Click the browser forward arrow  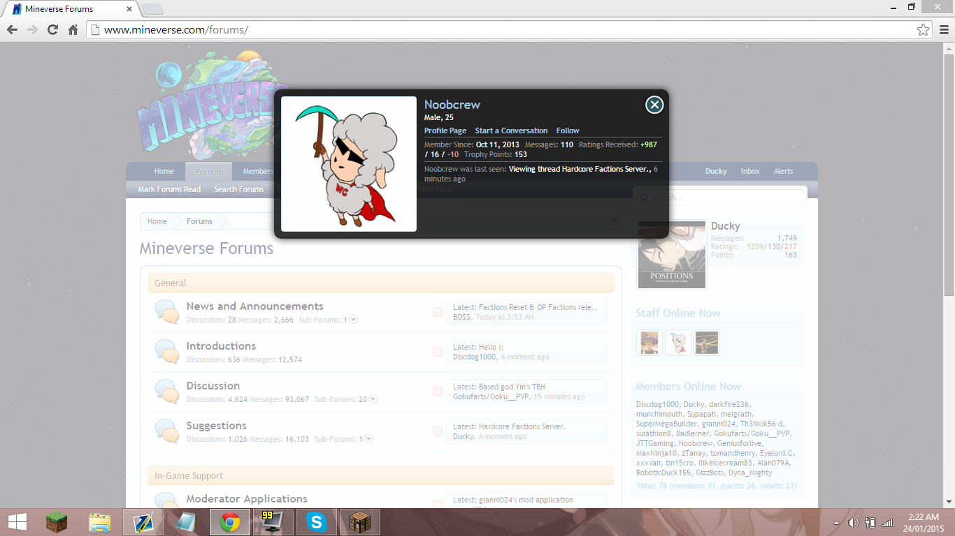[x=32, y=29]
